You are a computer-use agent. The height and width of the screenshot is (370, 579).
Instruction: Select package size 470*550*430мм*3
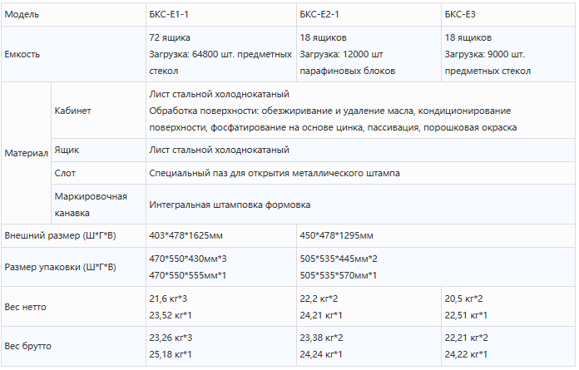[x=188, y=259]
